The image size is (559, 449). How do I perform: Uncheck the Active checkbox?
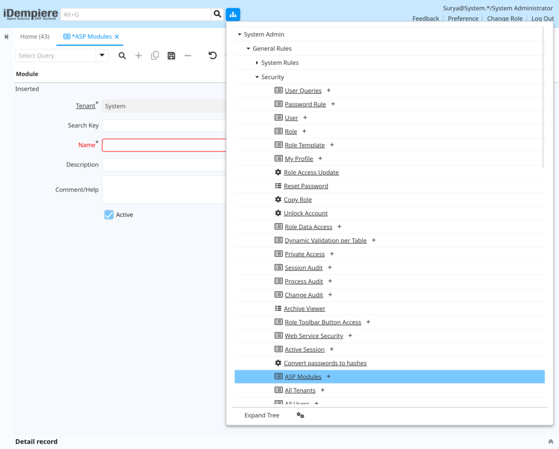(x=109, y=215)
